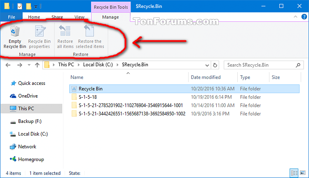Click the title bar folder icon
This screenshot has width=309, height=178.
(x=7, y=6)
